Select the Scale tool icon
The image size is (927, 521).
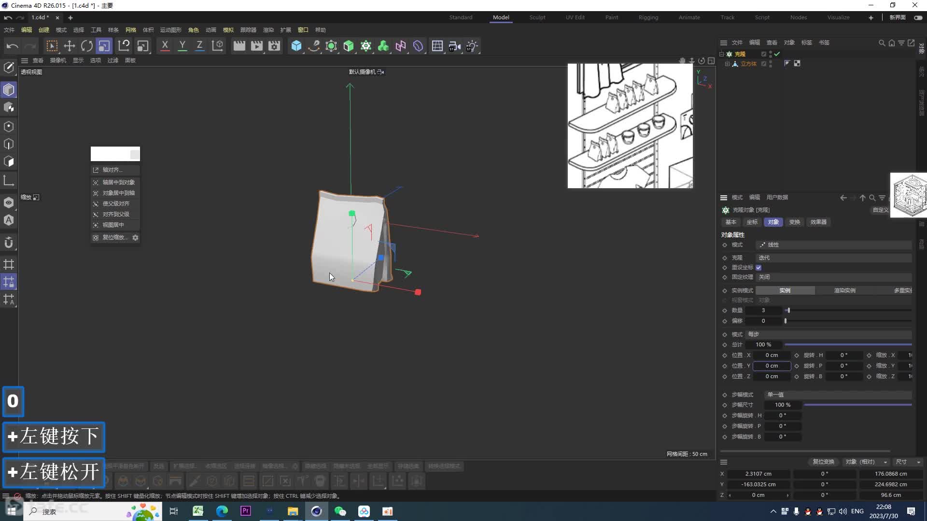click(104, 46)
